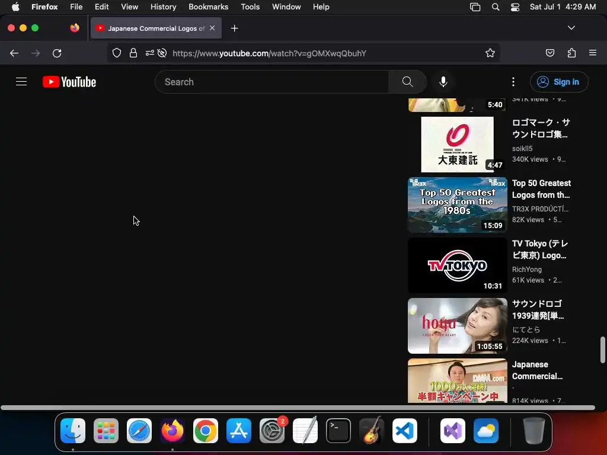Launch Safari from the Dock
The width and height of the screenshot is (607, 455).
[x=139, y=431]
